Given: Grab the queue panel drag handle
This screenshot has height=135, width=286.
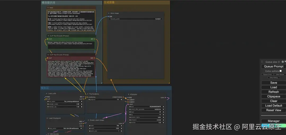Looking at the screenshot, I should pos(262,62).
